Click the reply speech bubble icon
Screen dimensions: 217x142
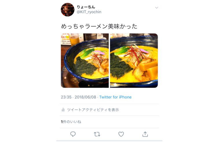(73, 134)
